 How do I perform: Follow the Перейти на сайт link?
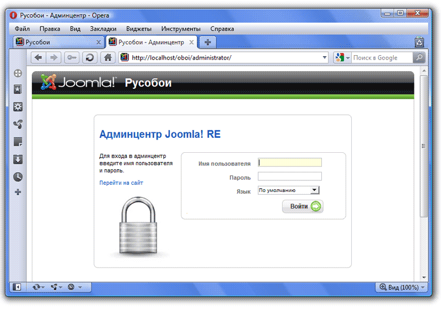[x=121, y=183]
